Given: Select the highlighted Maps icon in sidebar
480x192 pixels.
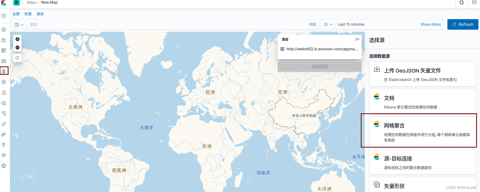Looking at the screenshot, I should coord(4,71).
